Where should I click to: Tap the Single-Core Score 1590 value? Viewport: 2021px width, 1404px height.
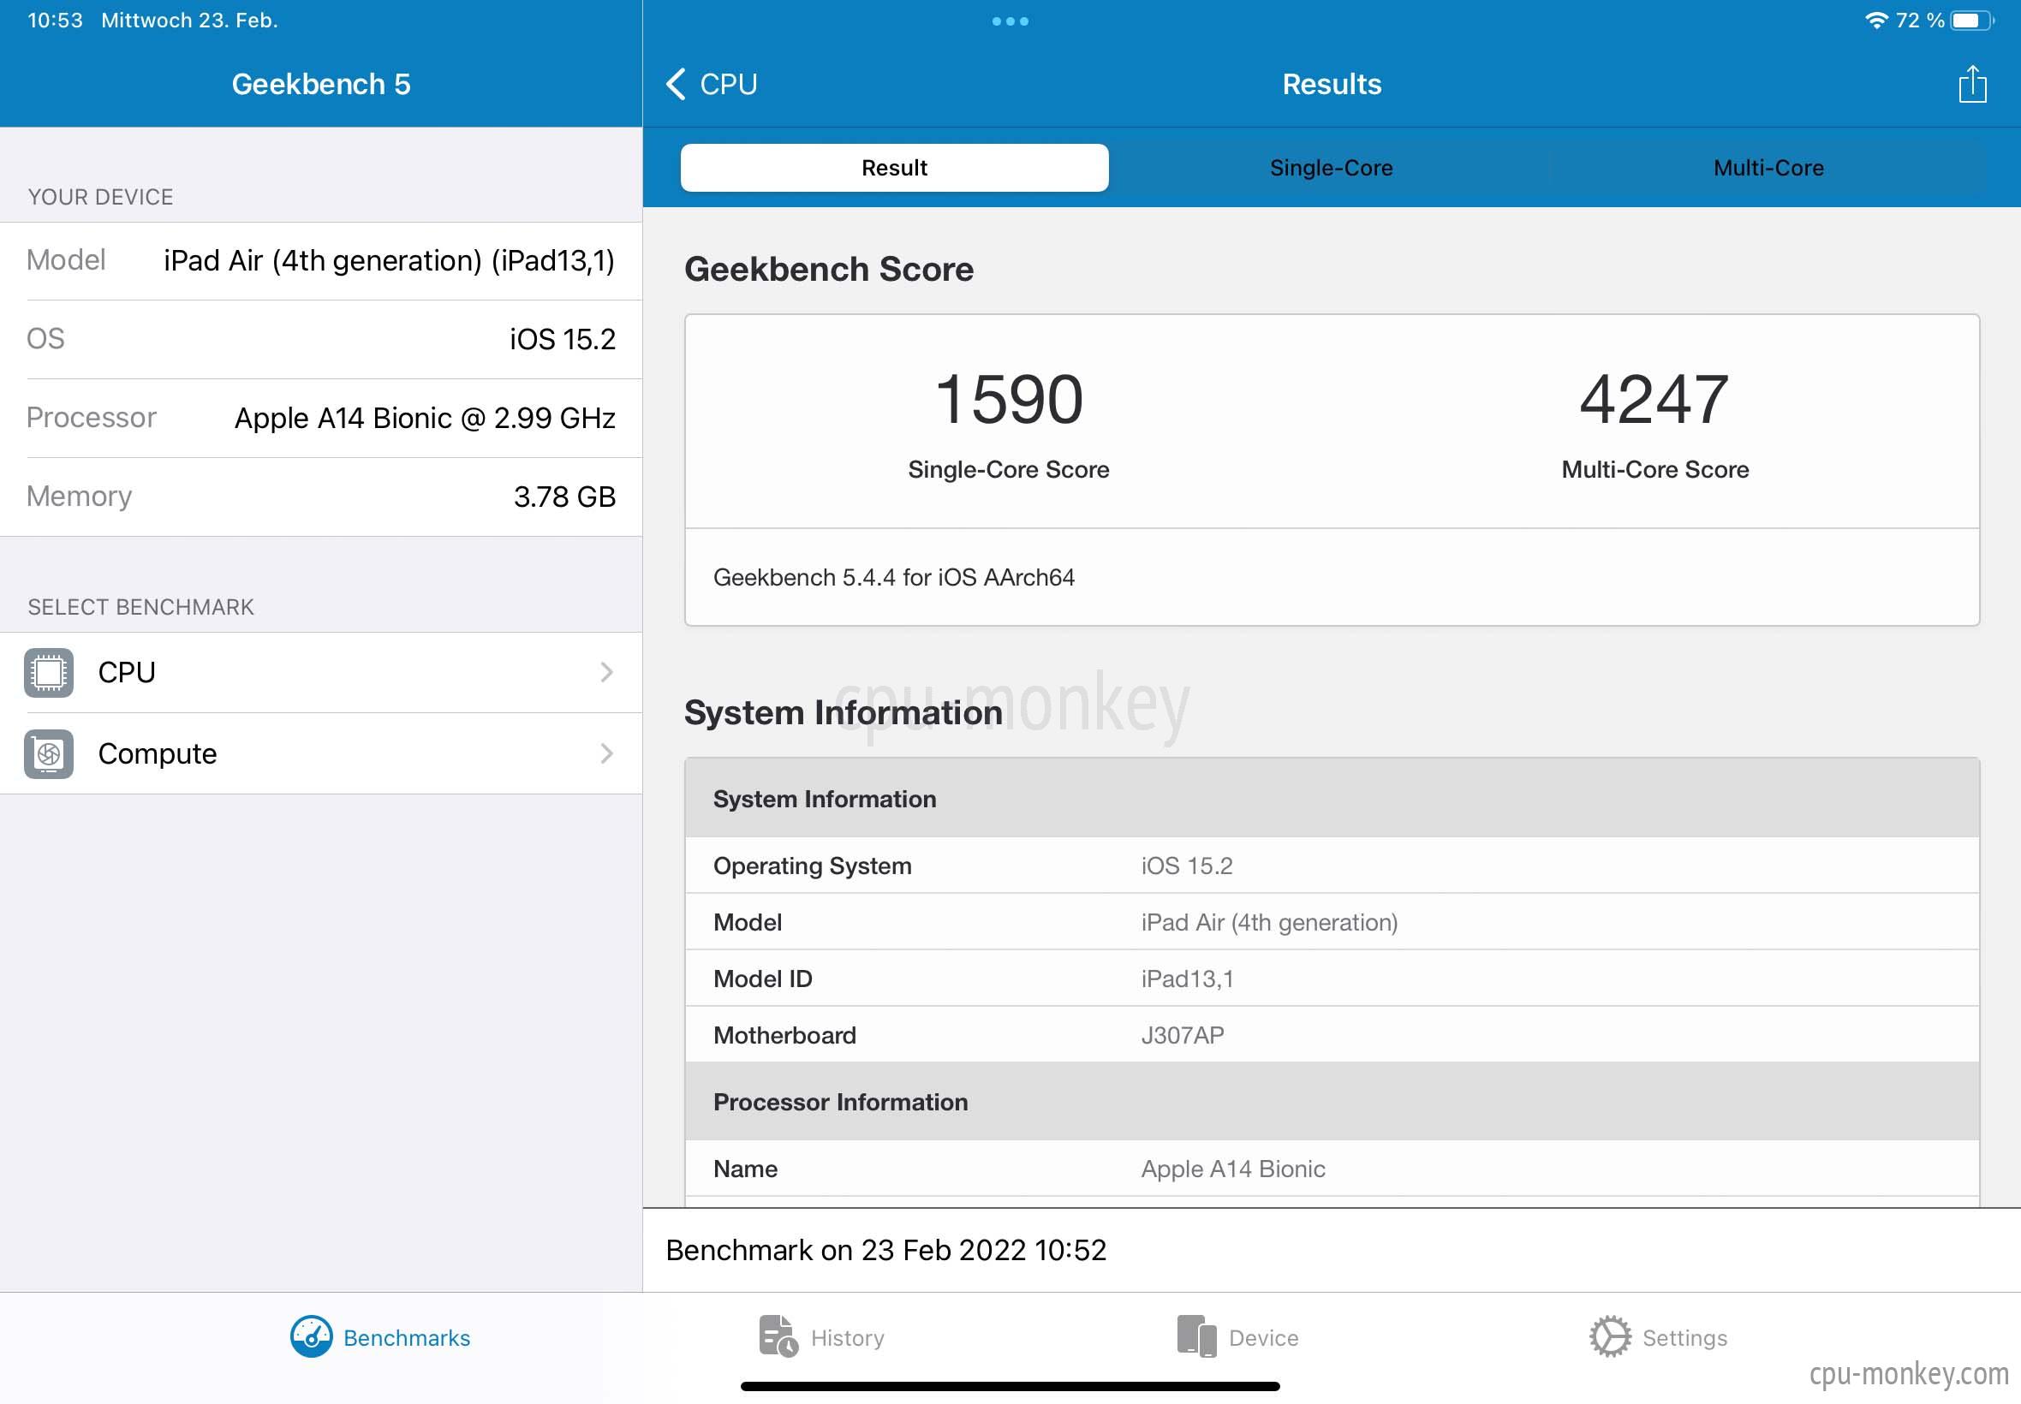1008,400
